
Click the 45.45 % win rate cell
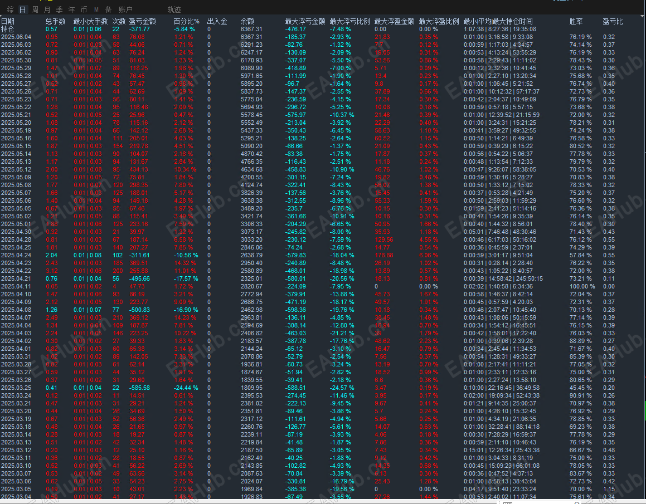pyautogui.click(x=580, y=388)
